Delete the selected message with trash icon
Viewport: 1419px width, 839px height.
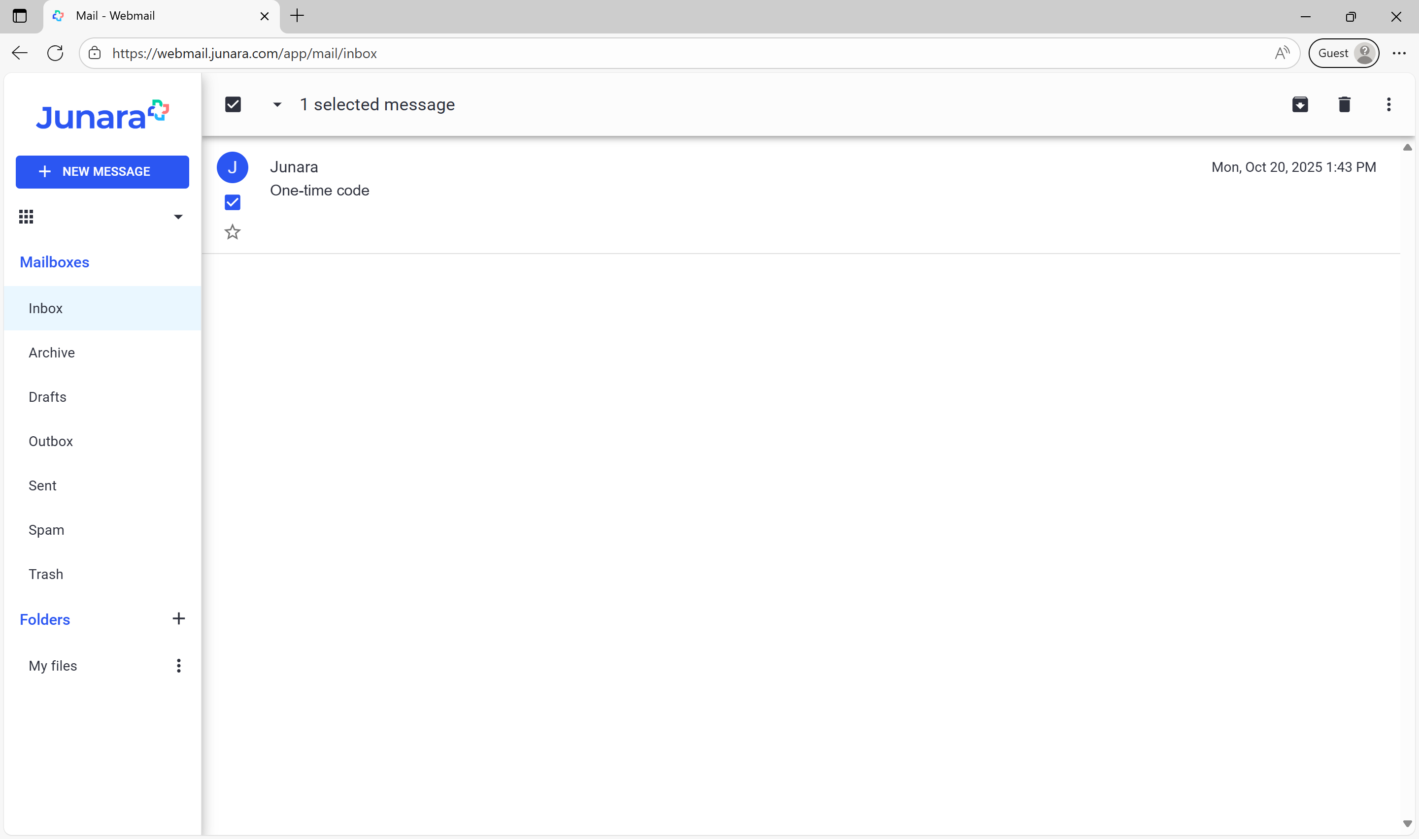[1344, 104]
